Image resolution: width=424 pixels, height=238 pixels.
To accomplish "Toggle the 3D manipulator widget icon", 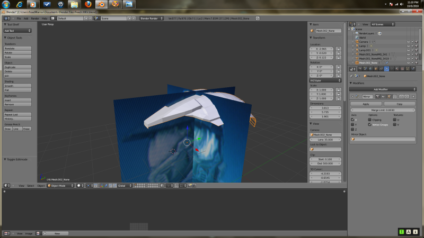I will pos(102,186).
